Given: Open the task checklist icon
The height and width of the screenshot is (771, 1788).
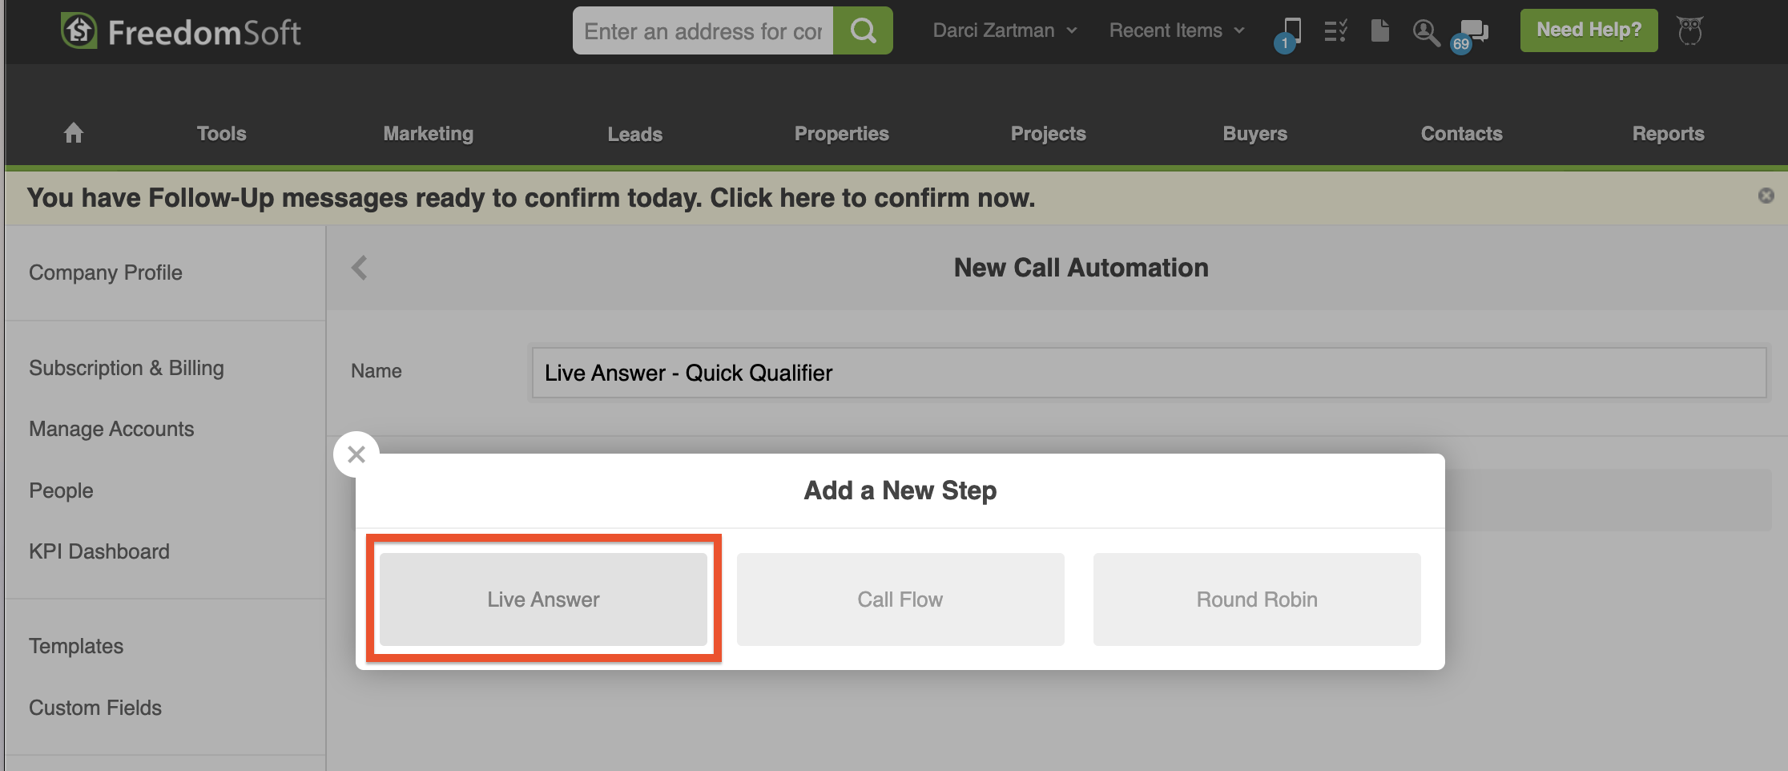Looking at the screenshot, I should pyautogui.click(x=1335, y=31).
